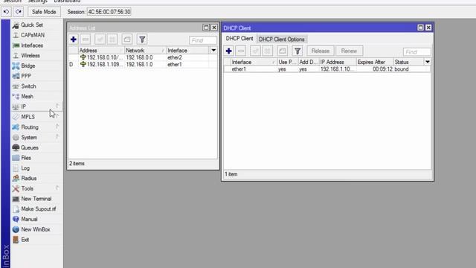
Task: Open Mesh in the sidebar
Action: point(27,96)
